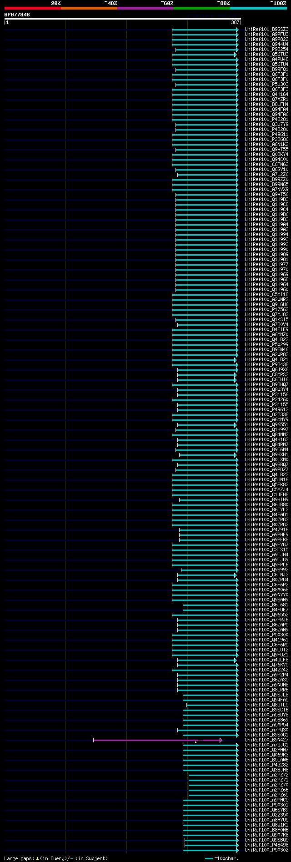
Task: Select the UniRef100_Q4LB23 label
Action: tap(266, 474)
